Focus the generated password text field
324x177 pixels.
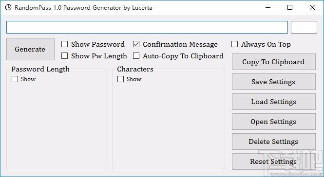pos(147,27)
